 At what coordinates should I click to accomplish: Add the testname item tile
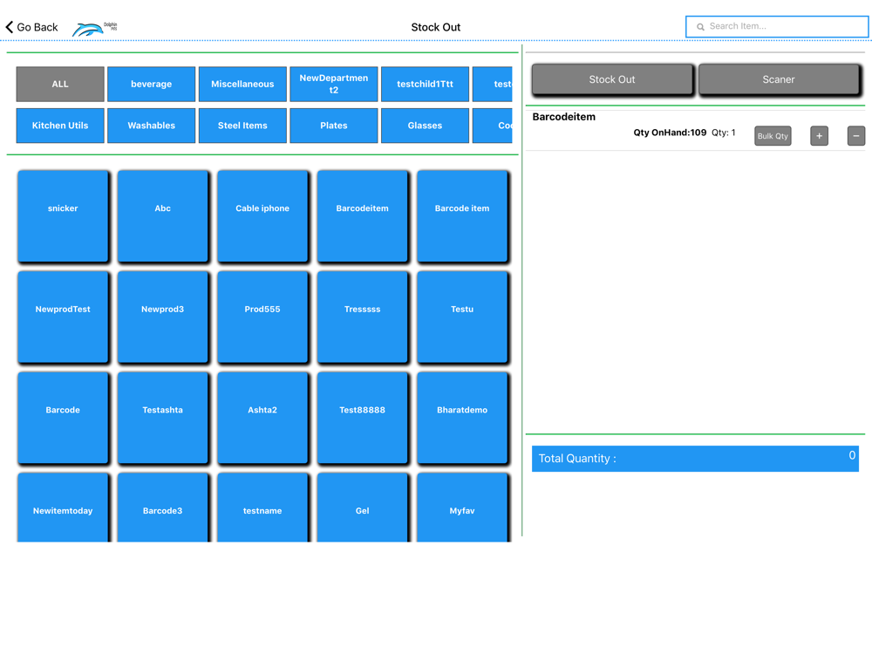(262, 508)
